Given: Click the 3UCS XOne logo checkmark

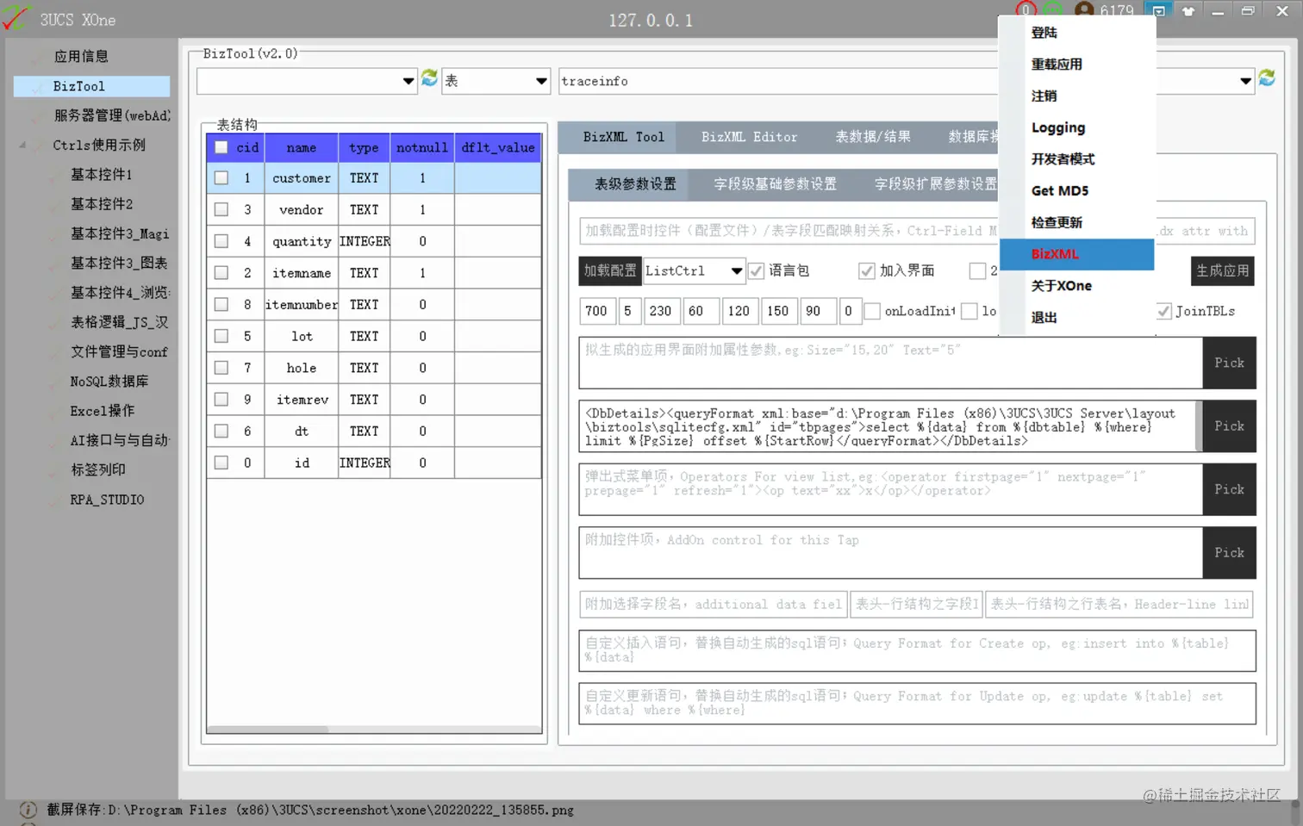Looking at the screenshot, I should pyautogui.click(x=15, y=19).
